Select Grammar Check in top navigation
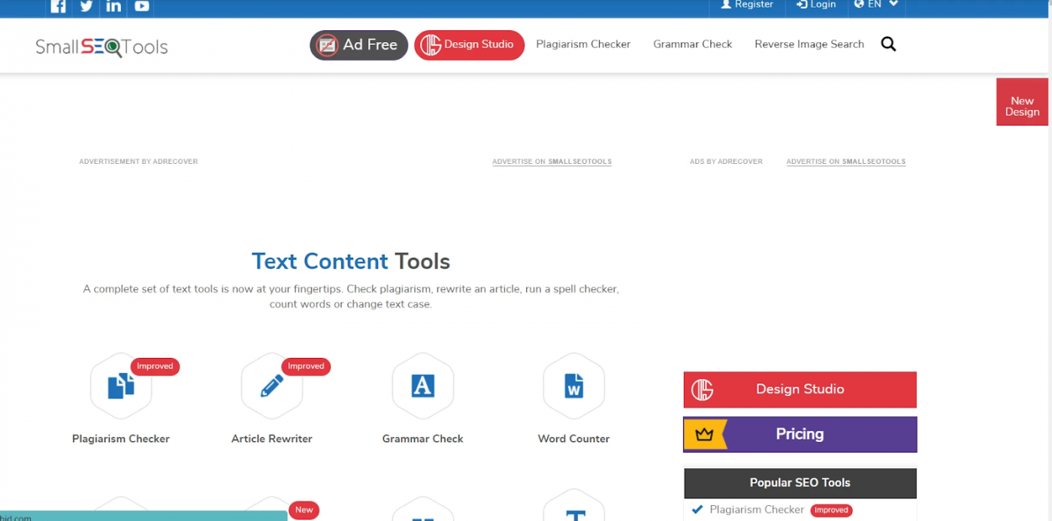 coord(692,44)
